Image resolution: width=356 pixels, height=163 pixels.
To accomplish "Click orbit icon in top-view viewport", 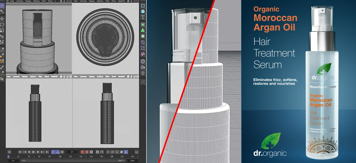I will (x=135, y=1).
